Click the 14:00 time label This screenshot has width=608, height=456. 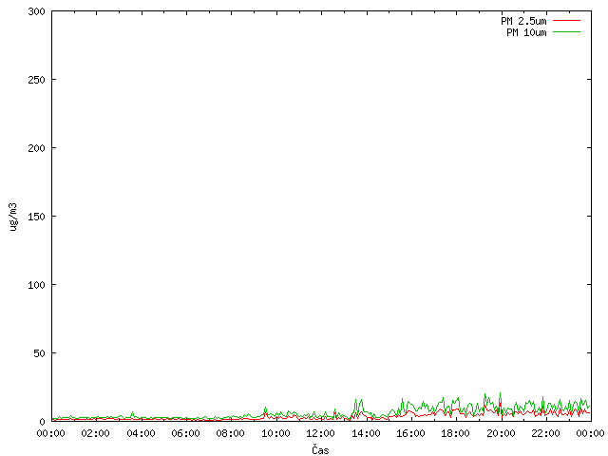click(366, 433)
